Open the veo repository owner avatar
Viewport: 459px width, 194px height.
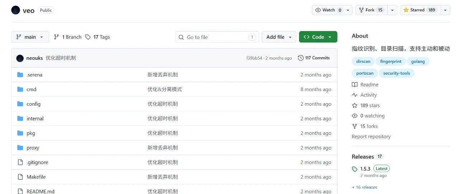pyautogui.click(x=16, y=10)
